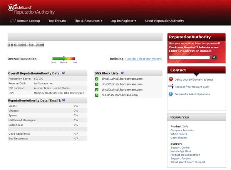Click 'How do I clear my history?' link
The height and width of the screenshot is (170, 231).
(x=144, y=59)
